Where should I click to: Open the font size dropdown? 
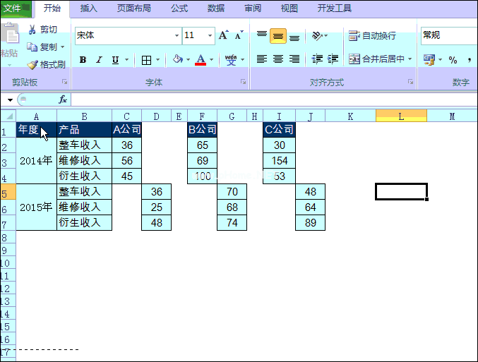click(x=210, y=35)
